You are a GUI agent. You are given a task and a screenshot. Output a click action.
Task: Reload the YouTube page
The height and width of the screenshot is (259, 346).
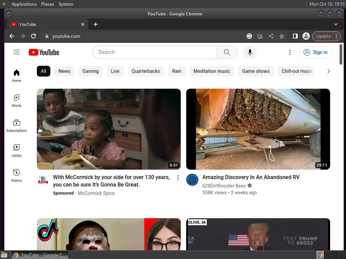coord(33,36)
